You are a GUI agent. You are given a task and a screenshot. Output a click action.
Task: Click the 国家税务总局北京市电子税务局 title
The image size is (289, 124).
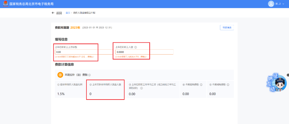pos(31,4)
